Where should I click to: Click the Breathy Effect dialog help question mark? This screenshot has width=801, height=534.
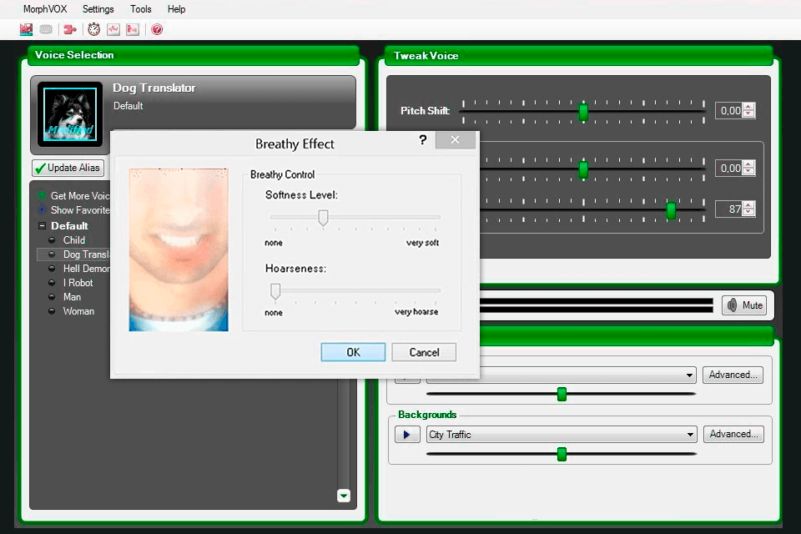pos(422,139)
